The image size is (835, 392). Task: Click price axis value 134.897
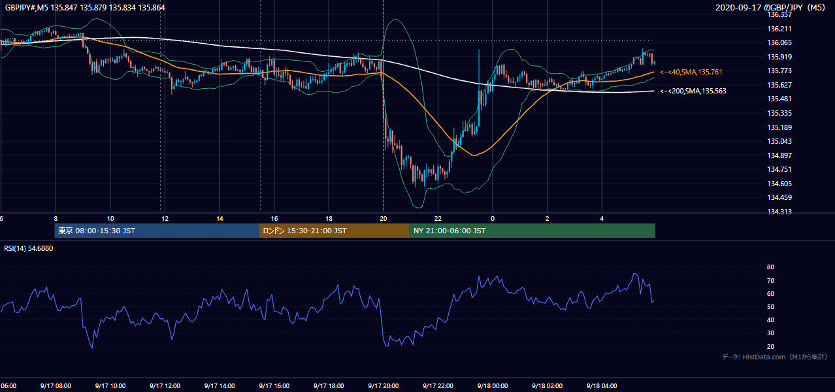coord(779,155)
